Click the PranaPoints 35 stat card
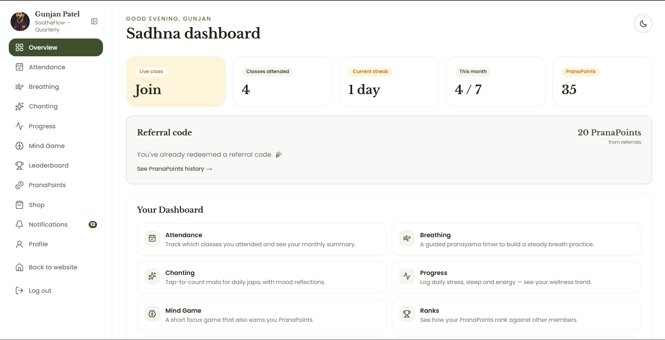Screen dimensions: 665x340 602,82
